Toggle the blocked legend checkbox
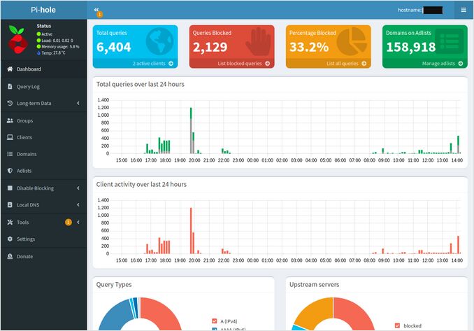Viewport: 474px width, 331px height. [x=398, y=325]
